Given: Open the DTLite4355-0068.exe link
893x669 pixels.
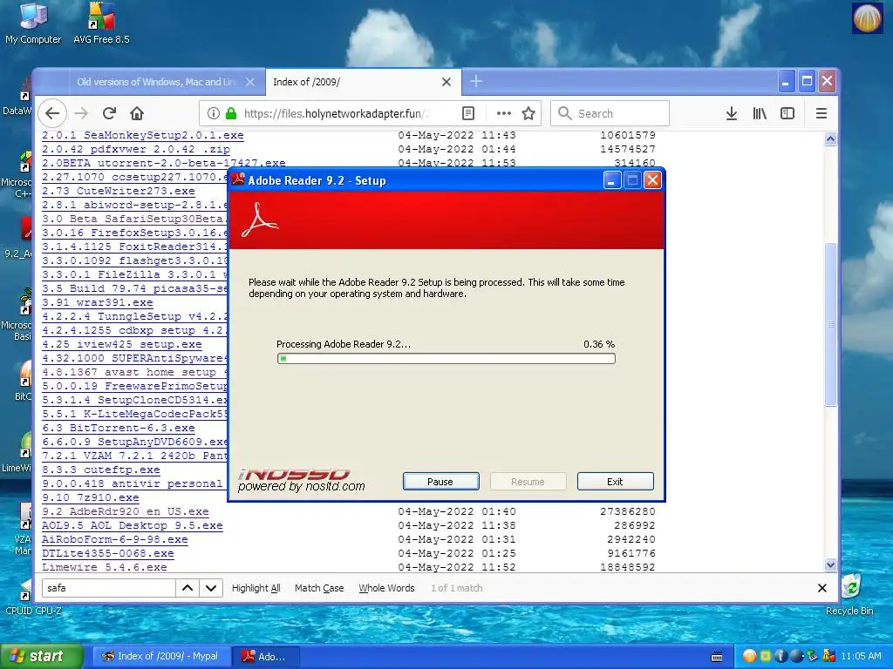Looking at the screenshot, I should (x=107, y=553).
